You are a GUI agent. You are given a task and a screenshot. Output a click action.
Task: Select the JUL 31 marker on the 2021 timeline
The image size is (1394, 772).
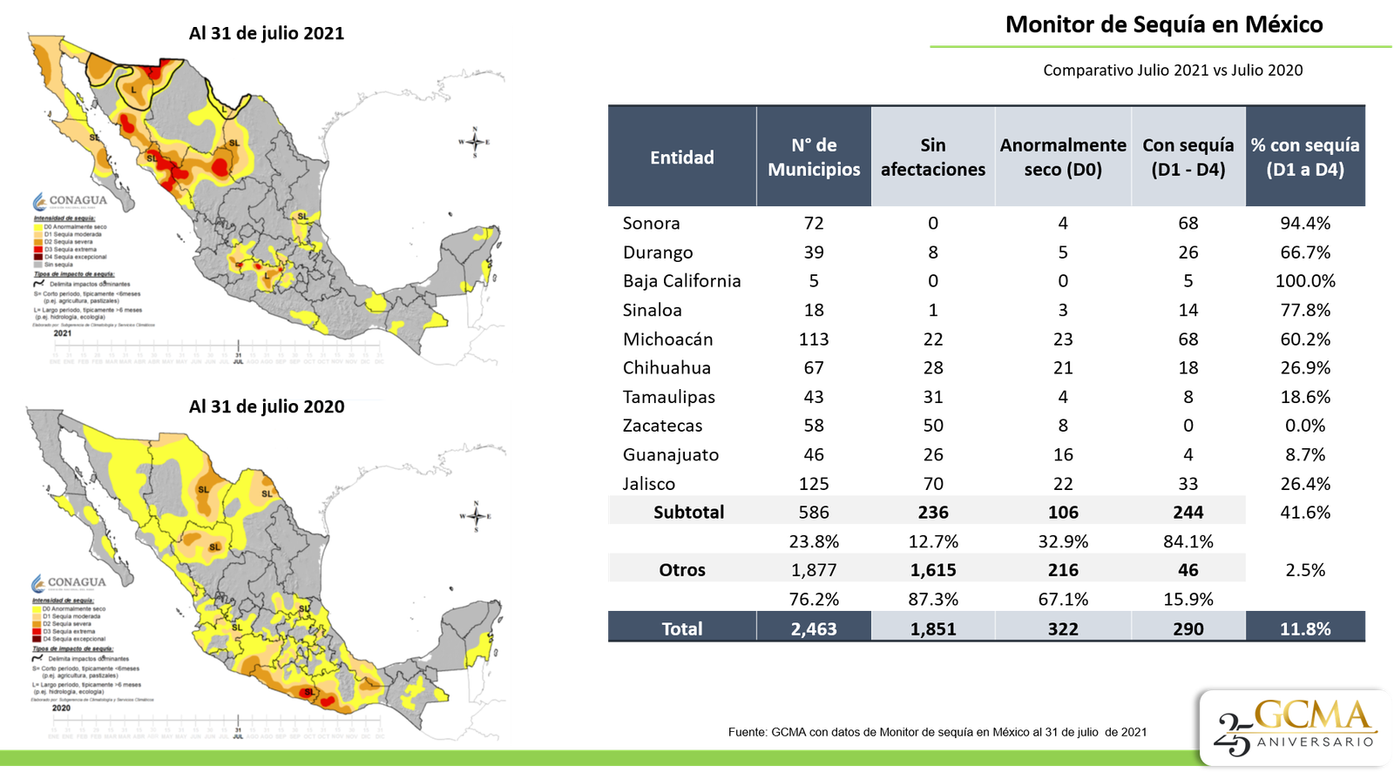point(238,356)
